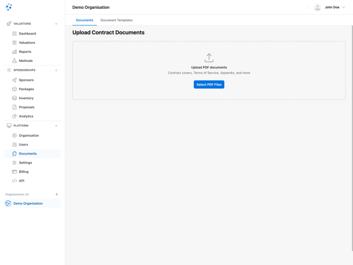Select the Inventory layers icon

[x=14, y=98]
